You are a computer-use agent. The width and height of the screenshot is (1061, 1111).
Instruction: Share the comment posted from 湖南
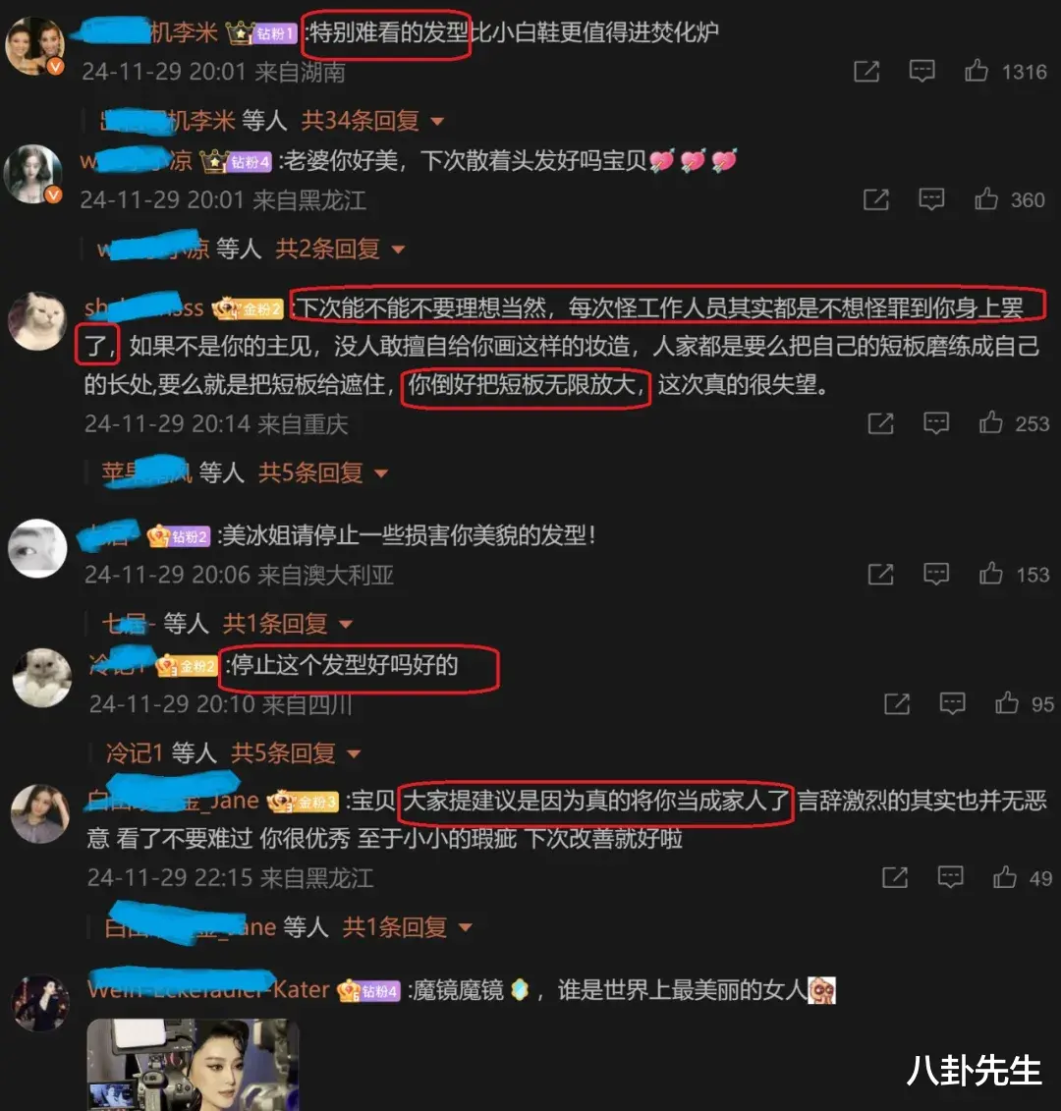866,72
